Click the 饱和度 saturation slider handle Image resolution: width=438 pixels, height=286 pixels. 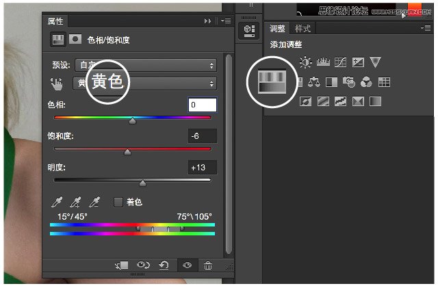tap(127, 152)
